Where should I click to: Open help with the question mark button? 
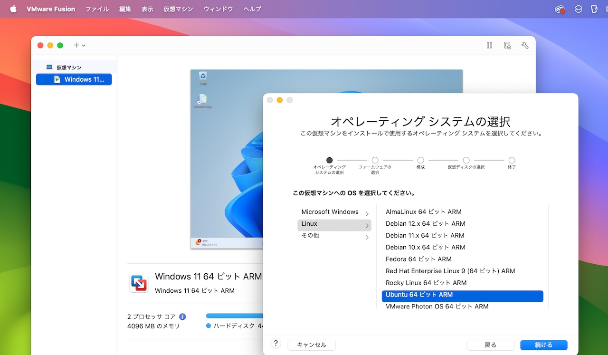coord(275,344)
